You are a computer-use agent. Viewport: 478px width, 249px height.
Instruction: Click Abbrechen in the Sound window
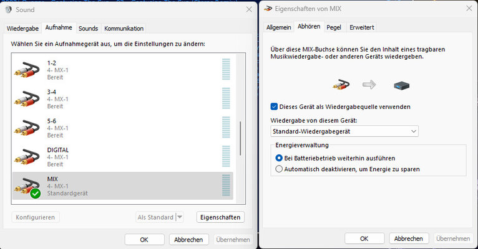coord(188,240)
